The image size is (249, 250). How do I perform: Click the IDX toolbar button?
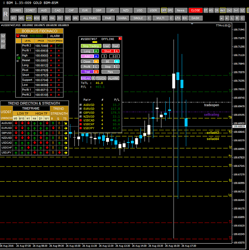[185, 18]
